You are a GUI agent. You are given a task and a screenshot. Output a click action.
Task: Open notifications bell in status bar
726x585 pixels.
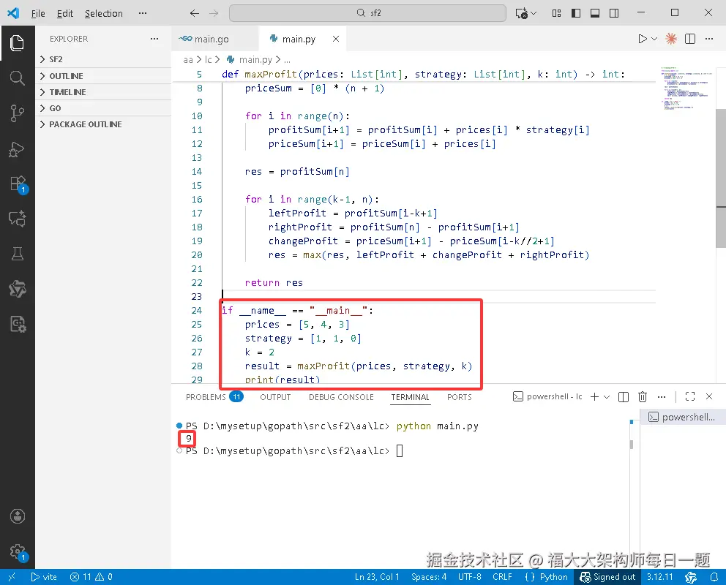coord(714,577)
